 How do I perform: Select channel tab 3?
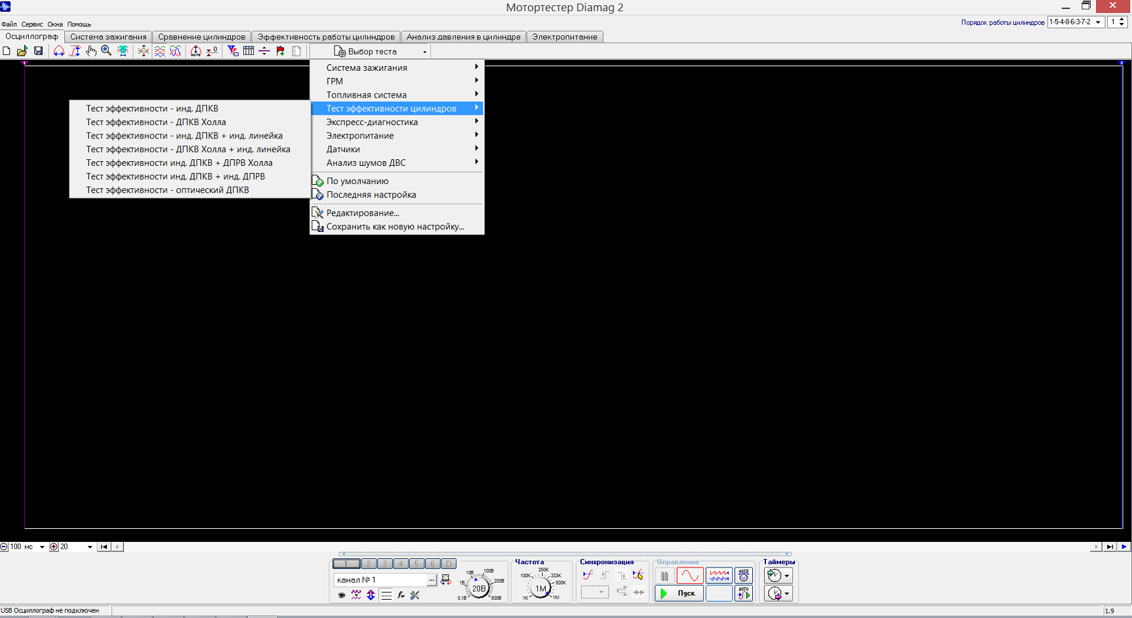click(x=385, y=564)
